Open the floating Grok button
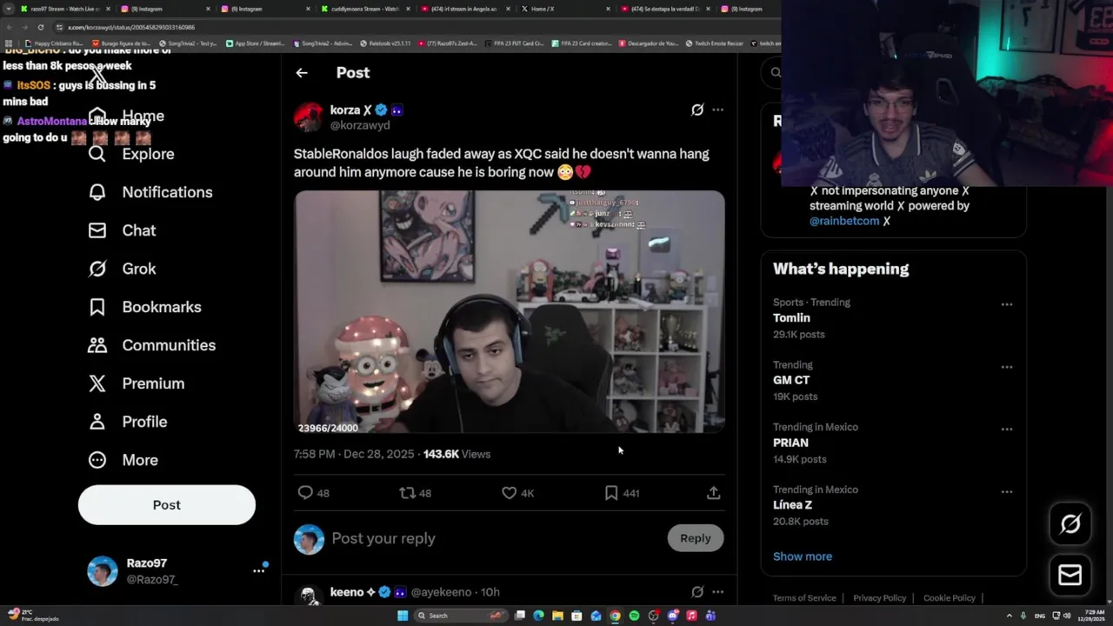The image size is (1113, 626). (x=1070, y=523)
